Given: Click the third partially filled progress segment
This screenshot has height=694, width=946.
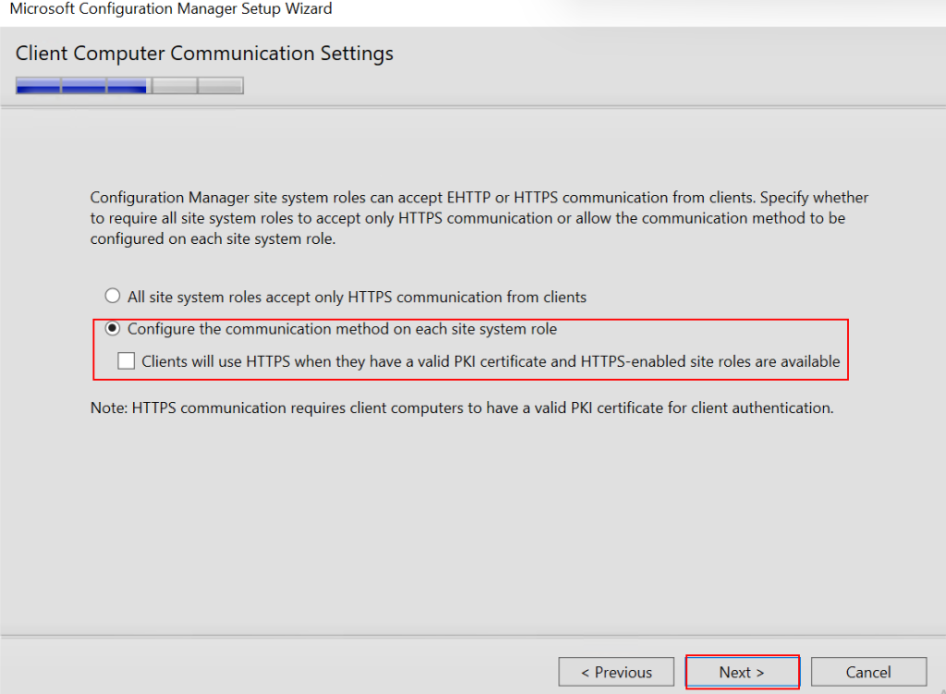Looking at the screenshot, I should coord(128,86).
